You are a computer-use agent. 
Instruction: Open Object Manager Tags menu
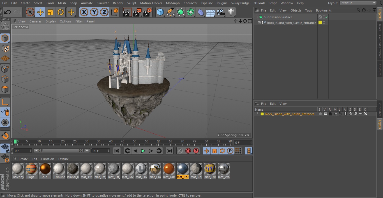pyautogui.click(x=308, y=10)
